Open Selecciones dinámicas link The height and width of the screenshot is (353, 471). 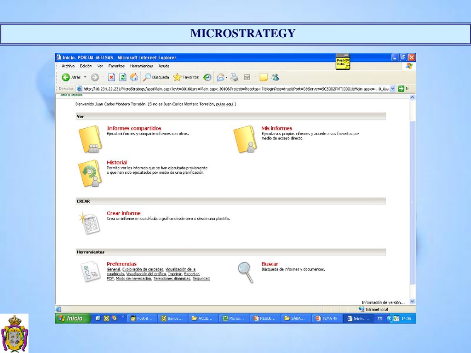[172, 279]
